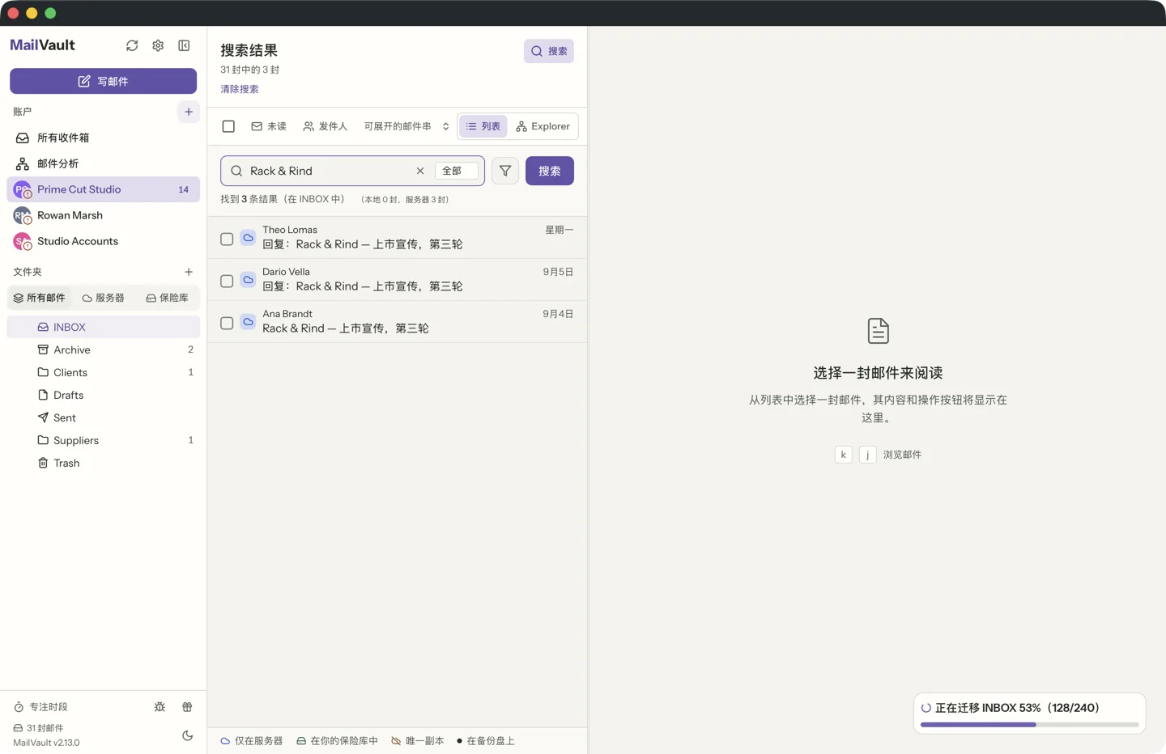Check Theo Lomas email checkbox

(227, 239)
